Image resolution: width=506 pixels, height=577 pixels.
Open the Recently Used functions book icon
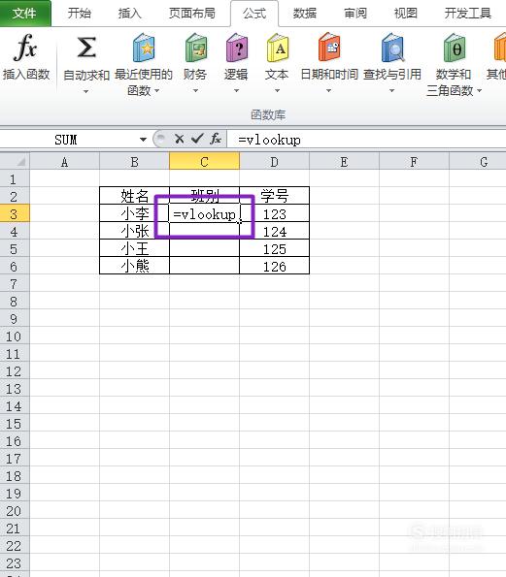pyautogui.click(x=144, y=48)
